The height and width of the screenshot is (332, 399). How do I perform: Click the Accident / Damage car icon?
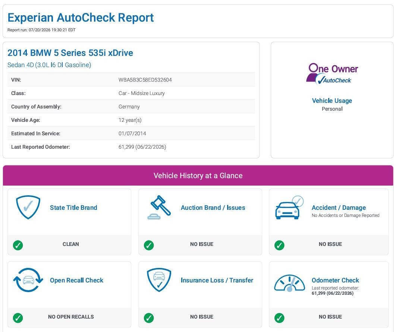[289, 207]
